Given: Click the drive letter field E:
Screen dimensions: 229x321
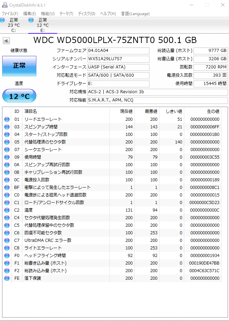Looking at the screenshot, I should 118,84.
